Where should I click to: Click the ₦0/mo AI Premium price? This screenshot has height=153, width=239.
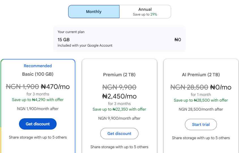tap(221, 87)
